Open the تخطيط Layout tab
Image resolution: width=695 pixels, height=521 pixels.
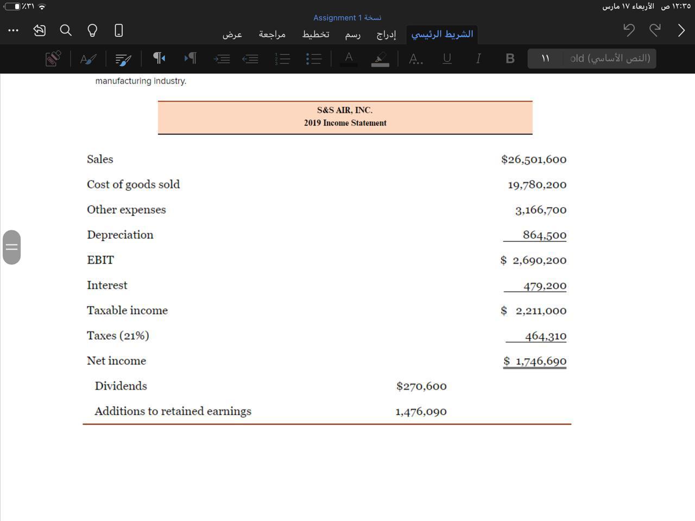315,34
